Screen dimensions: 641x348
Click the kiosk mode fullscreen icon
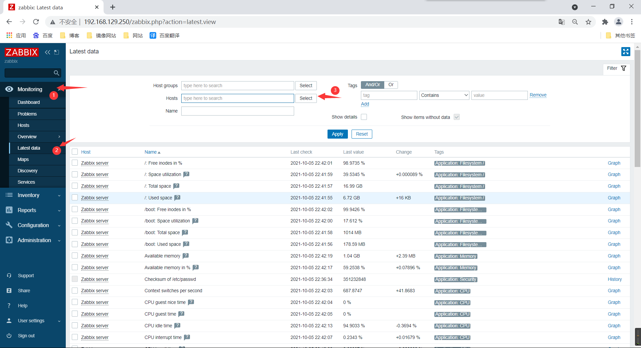coord(625,51)
